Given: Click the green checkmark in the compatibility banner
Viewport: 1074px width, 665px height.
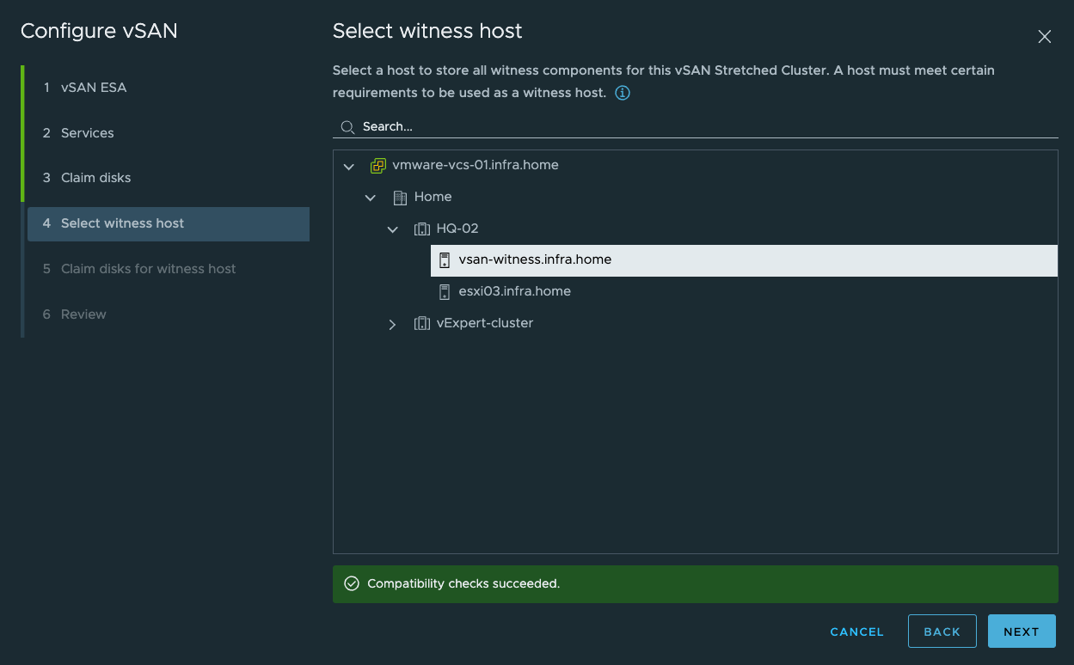Looking at the screenshot, I should pyautogui.click(x=351, y=583).
